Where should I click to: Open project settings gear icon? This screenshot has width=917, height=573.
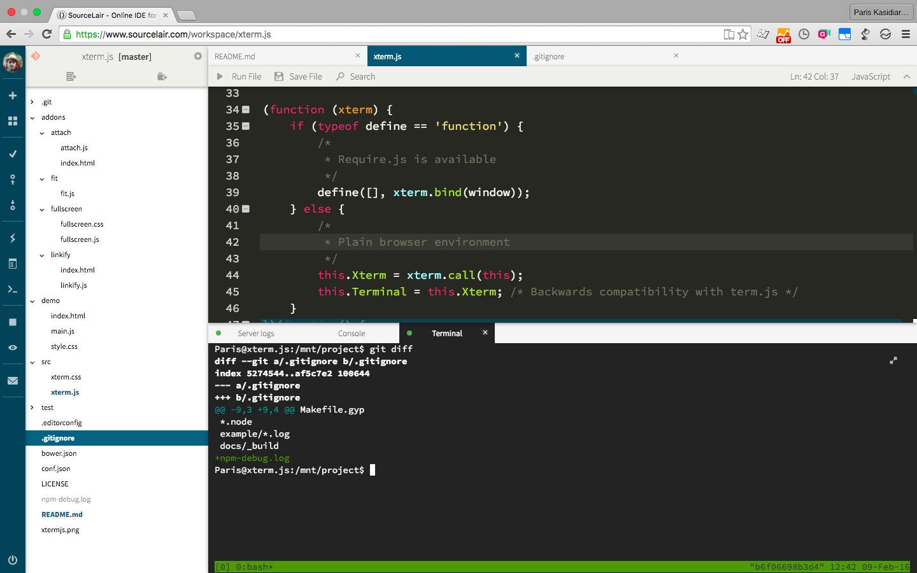tap(198, 56)
